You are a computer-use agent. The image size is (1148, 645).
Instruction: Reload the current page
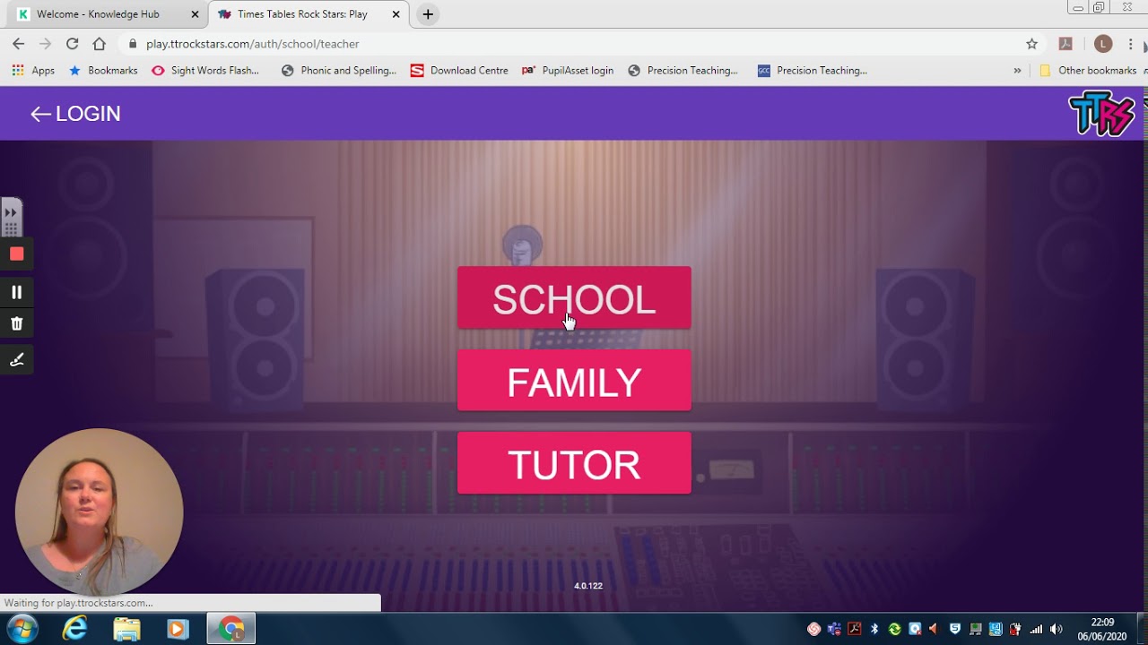[73, 44]
